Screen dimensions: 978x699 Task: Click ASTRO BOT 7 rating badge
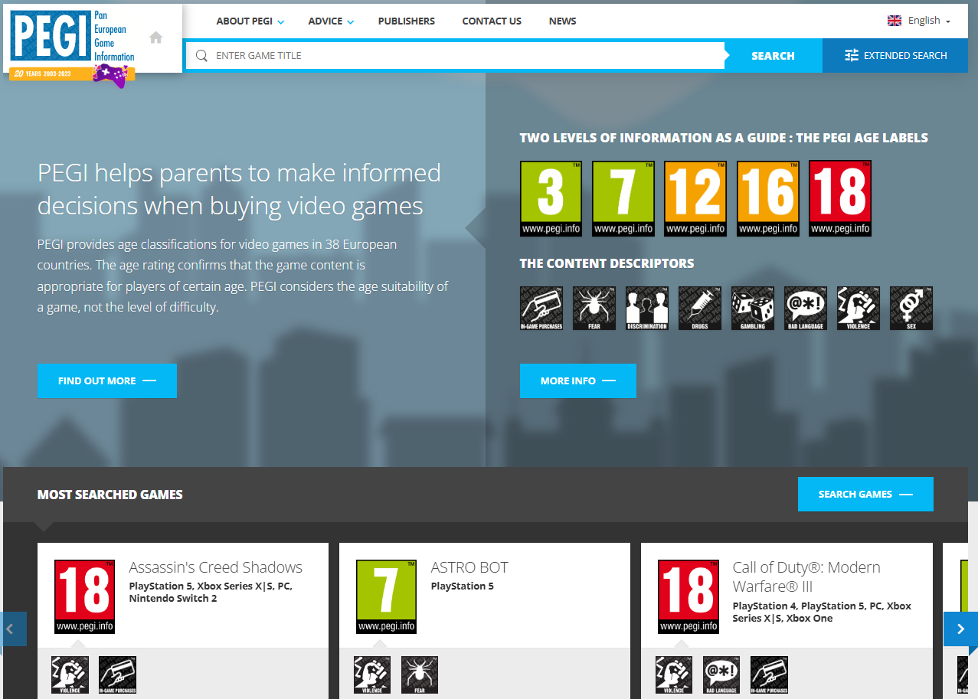click(x=387, y=596)
